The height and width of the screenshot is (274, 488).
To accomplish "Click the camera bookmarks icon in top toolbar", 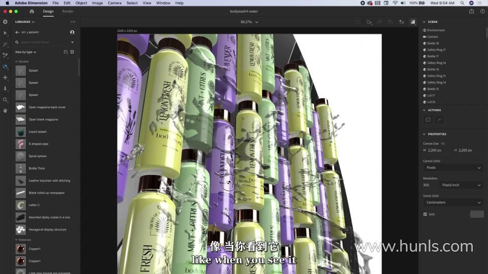I will pyautogui.click(x=402, y=22).
